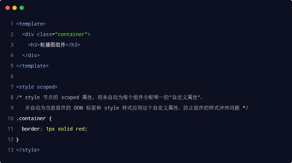This screenshot has width=292, height=163.
Task: Click the yellow minimize window dot
Action: [x=15, y=8]
